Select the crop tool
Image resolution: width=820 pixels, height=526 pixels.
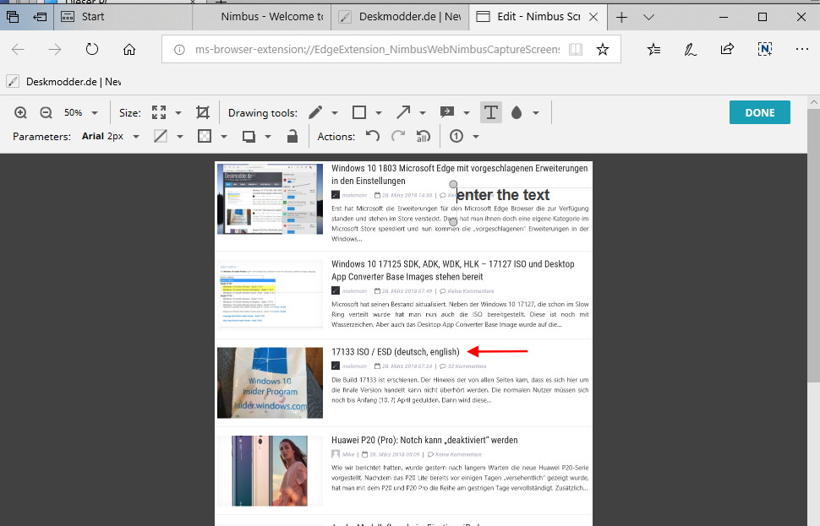[202, 112]
